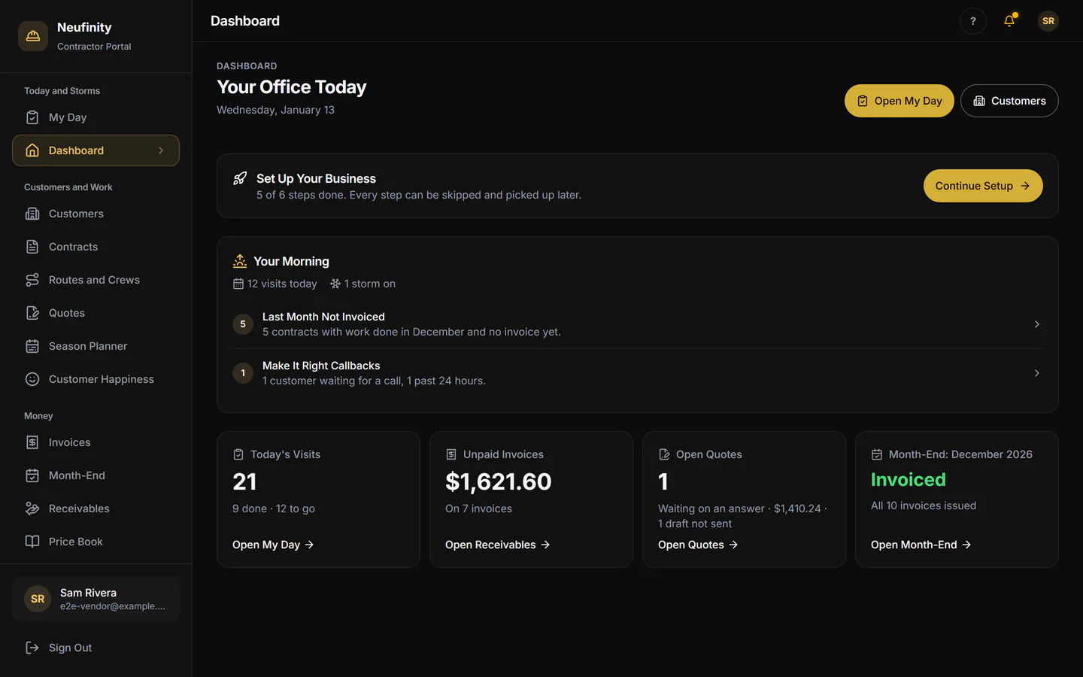Click Continue Setup button

pos(983,186)
